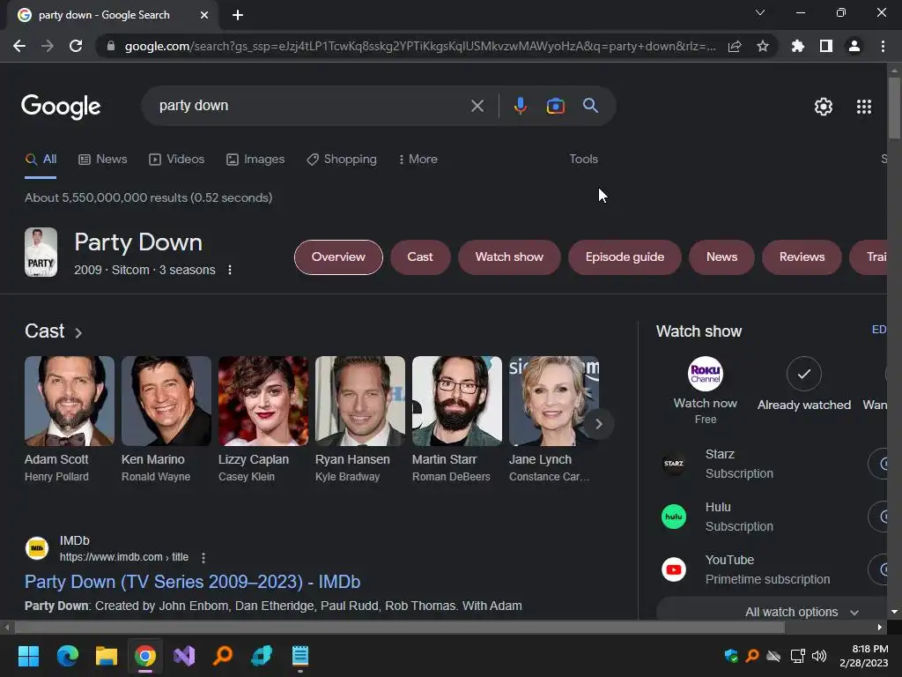Open Chrome extensions puzzle icon
The width and height of the screenshot is (902, 677).
[x=797, y=46]
